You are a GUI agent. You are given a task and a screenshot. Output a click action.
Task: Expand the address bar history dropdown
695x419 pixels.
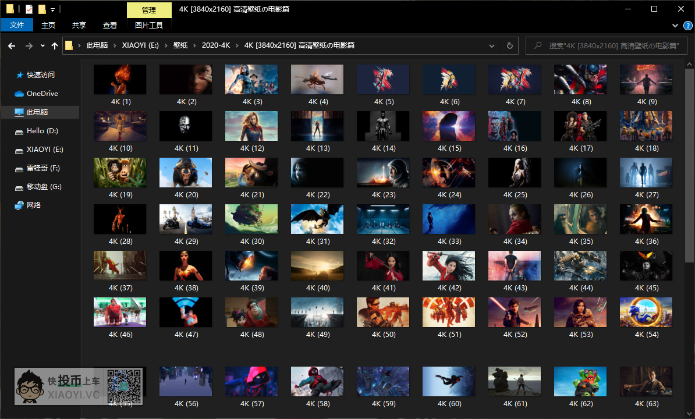[491, 45]
